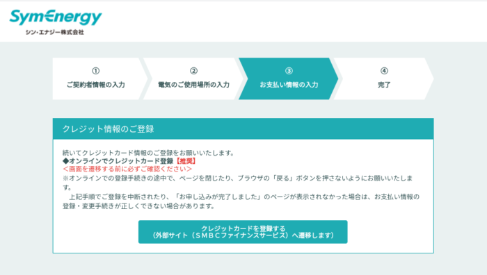
Task: Click the 続いてクレジットカード情報のご登録 sentence
Action: [148, 153]
